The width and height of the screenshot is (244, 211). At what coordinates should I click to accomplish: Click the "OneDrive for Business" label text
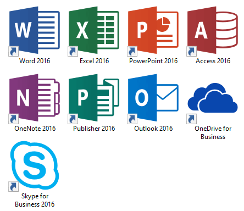coord(213,132)
